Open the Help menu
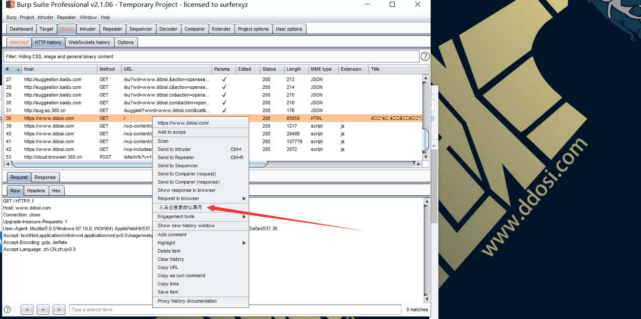The width and height of the screenshot is (641, 319). point(105,17)
